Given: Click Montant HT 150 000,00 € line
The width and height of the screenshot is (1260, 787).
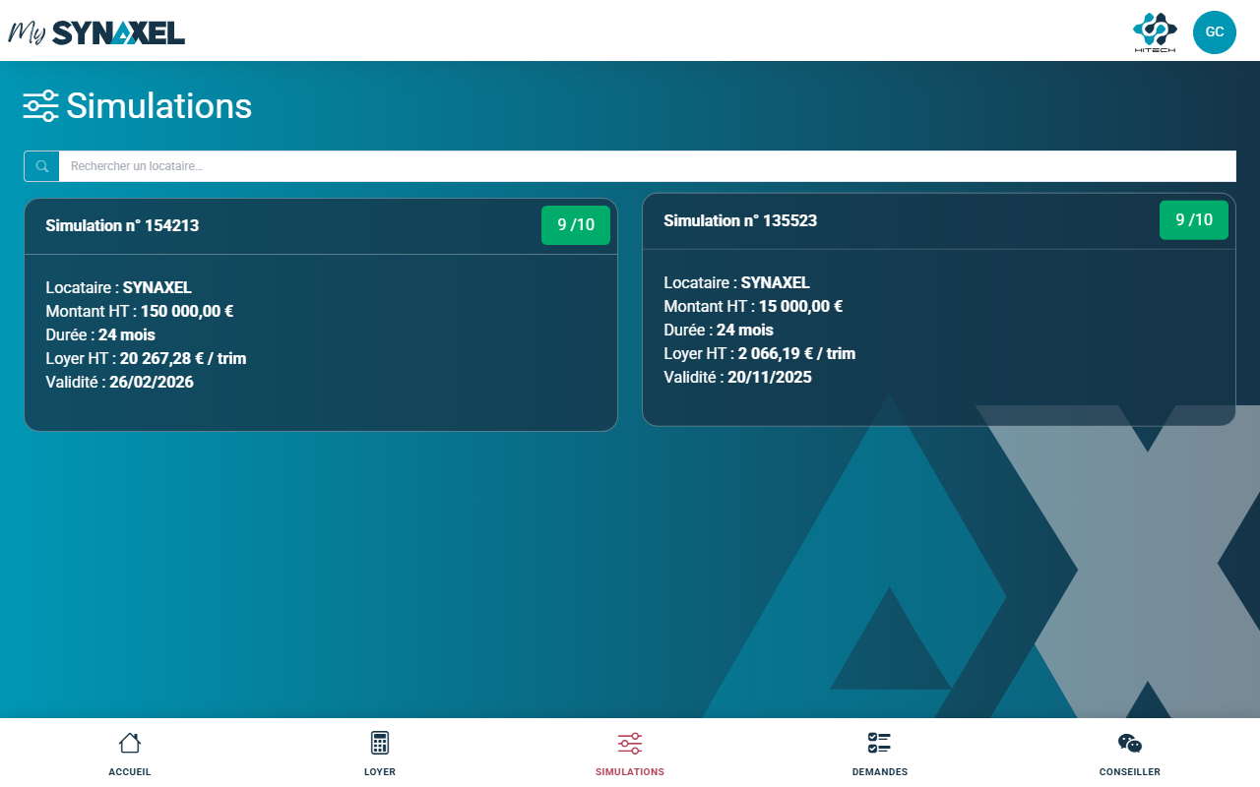Looking at the screenshot, I should 140,312.
